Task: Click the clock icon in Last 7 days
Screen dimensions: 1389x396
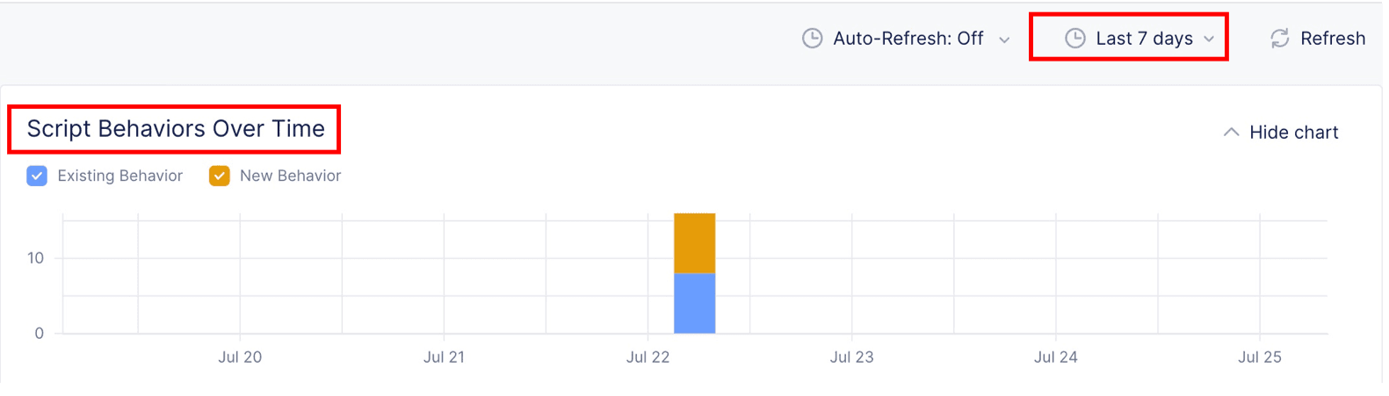Action: (1074, 39)
